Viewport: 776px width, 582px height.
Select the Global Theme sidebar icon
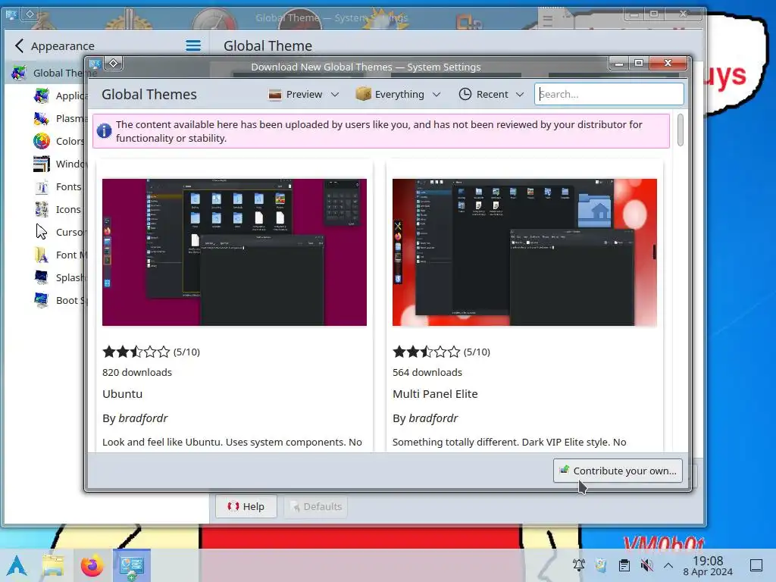tap(19, 73)
